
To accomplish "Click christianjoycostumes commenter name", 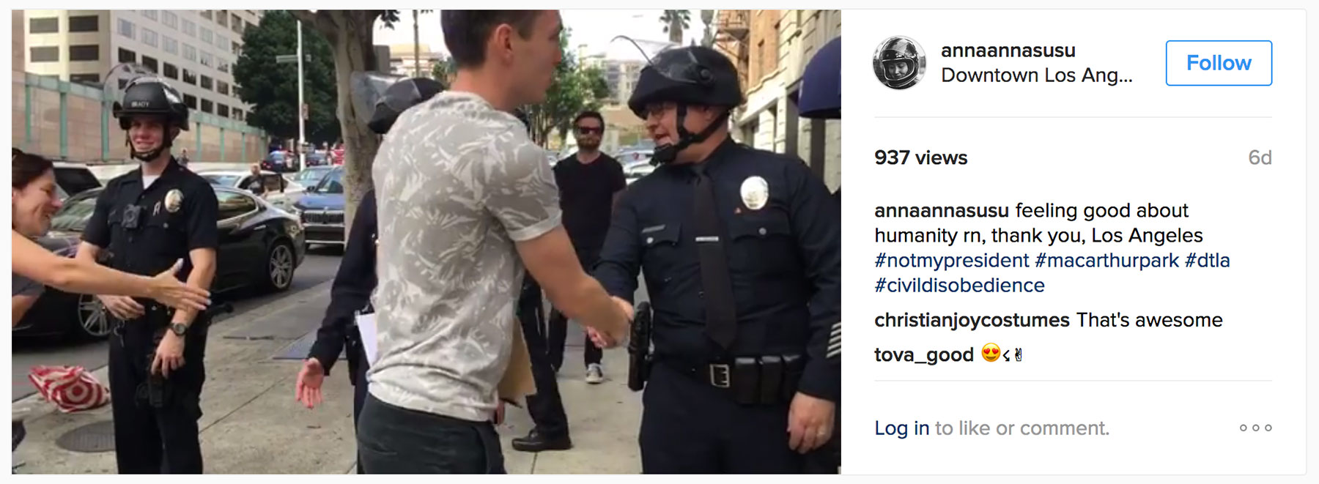I will tap(972, 320).
